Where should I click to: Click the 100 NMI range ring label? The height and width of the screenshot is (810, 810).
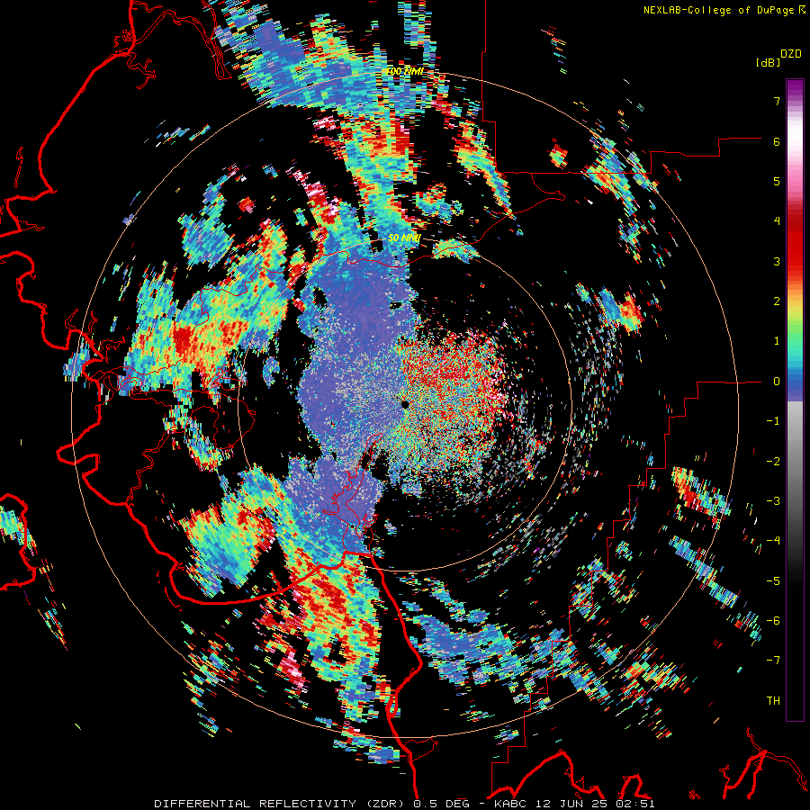click(x=405, y=71)
